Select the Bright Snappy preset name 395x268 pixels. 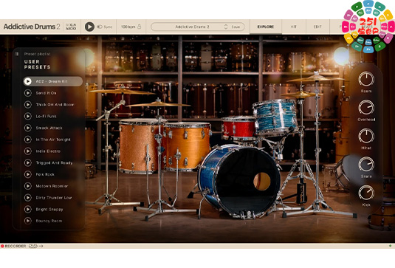[49, 209]
